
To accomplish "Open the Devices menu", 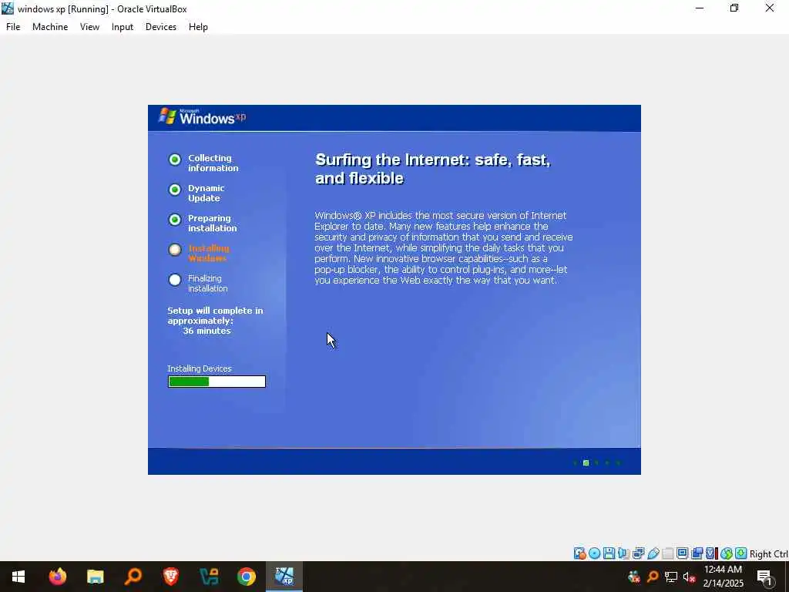I will click(160, 27).
